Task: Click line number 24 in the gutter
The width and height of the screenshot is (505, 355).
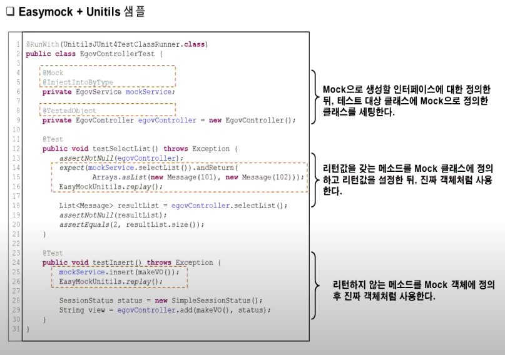Action: 16,262
